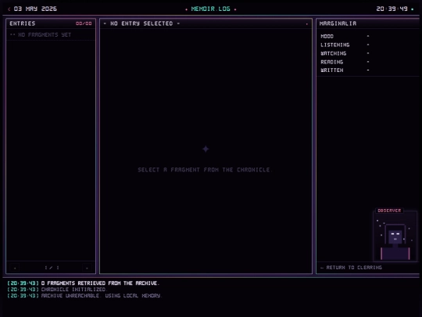This screenshot has width=422, height=317.
Task: Click the 'No fragments yet' row
Action: click(x=51, y=34)
